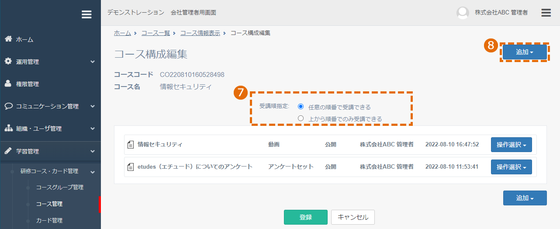Screen dimensions: 560x229
Task: Click course code CO220810160528498
Action: pyautogui.click(x=192, y=74)
